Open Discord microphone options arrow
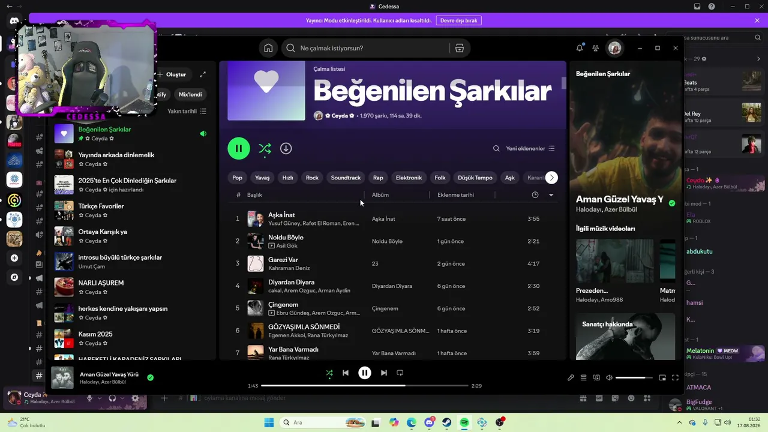This screenshot has width=768, height=432. pos(99,398)
